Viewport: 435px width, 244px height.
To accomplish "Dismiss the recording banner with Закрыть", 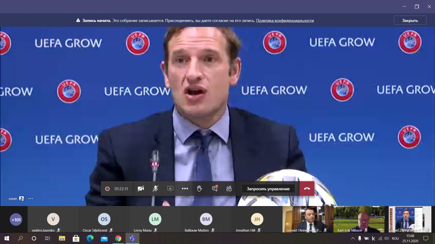I will [410, 20].
